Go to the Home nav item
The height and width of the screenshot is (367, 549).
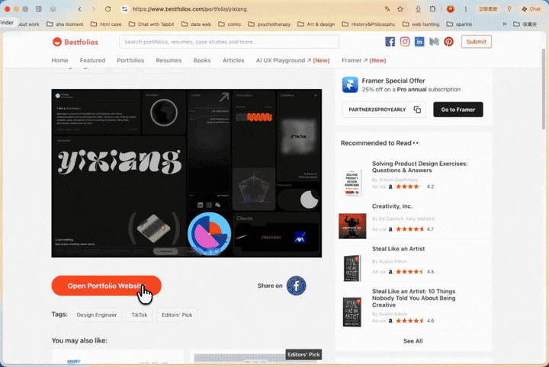click(60, 60)
